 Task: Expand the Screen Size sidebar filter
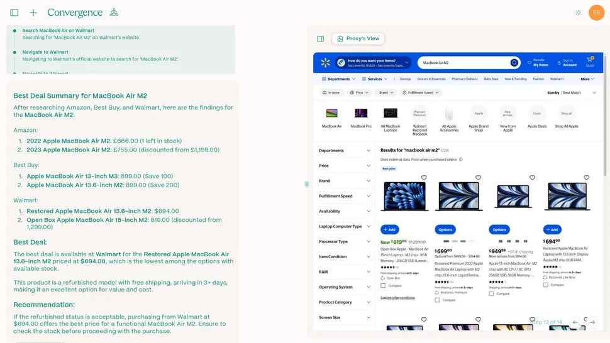(x=344, y=317)
